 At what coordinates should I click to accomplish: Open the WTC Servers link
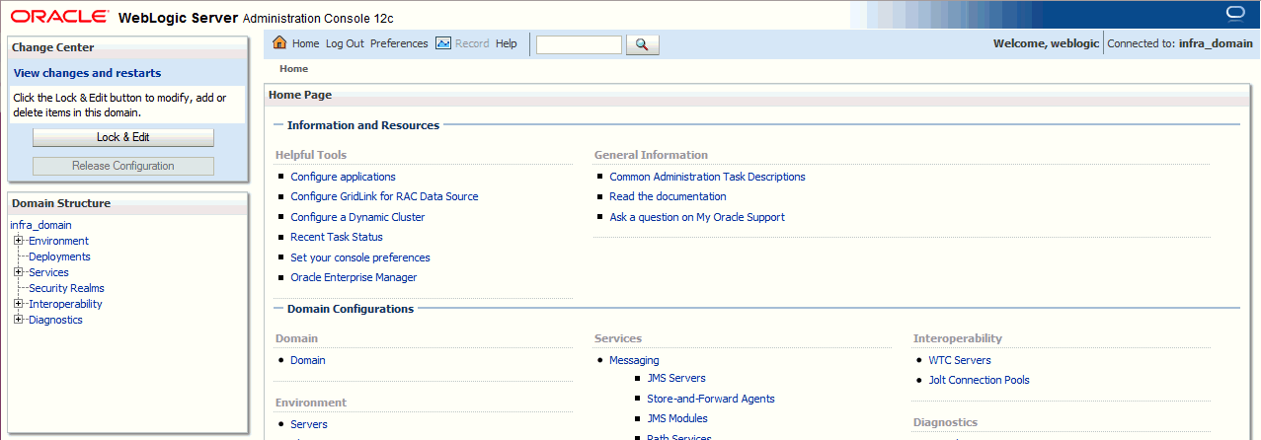[x=960, y=360]
